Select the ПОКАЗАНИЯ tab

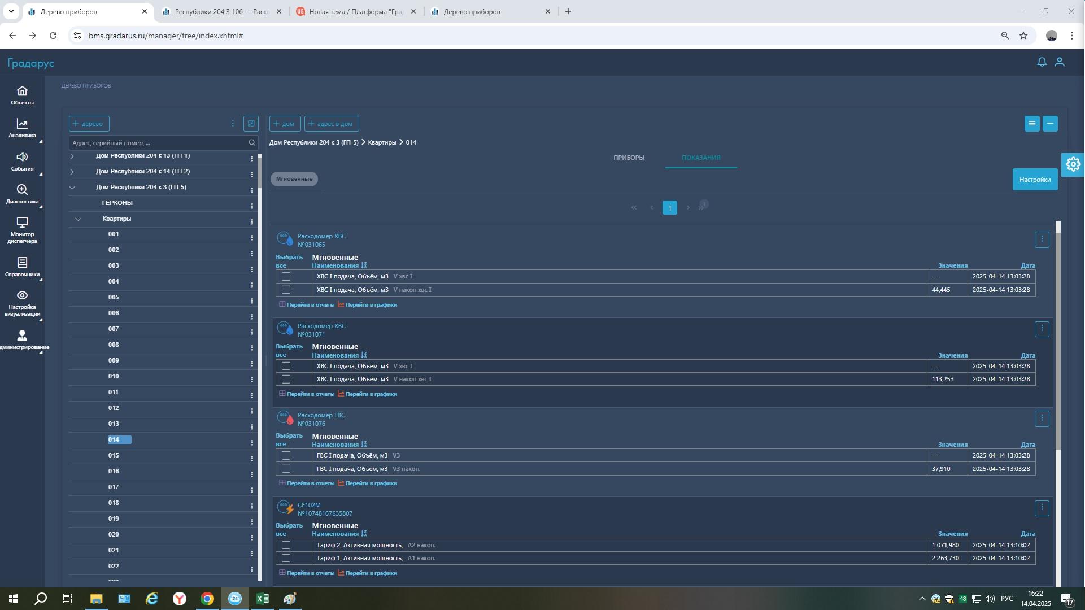point(700,158)
